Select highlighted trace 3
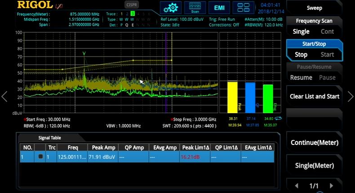 point(133,14)
